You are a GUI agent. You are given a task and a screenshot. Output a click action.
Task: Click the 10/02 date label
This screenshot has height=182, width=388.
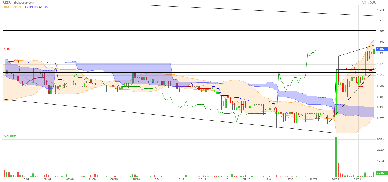pyautogui.click(x=313, y=179)
